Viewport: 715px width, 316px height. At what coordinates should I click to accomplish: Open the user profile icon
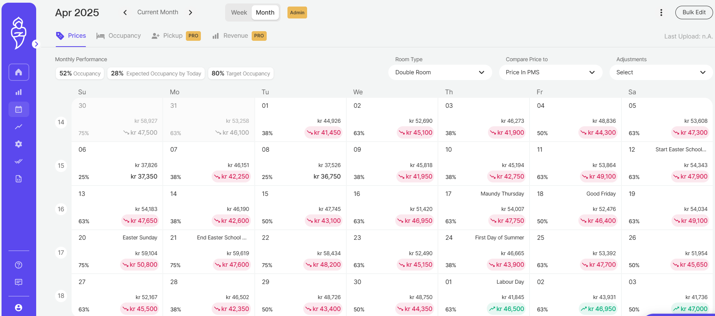(x=18, y=308)
